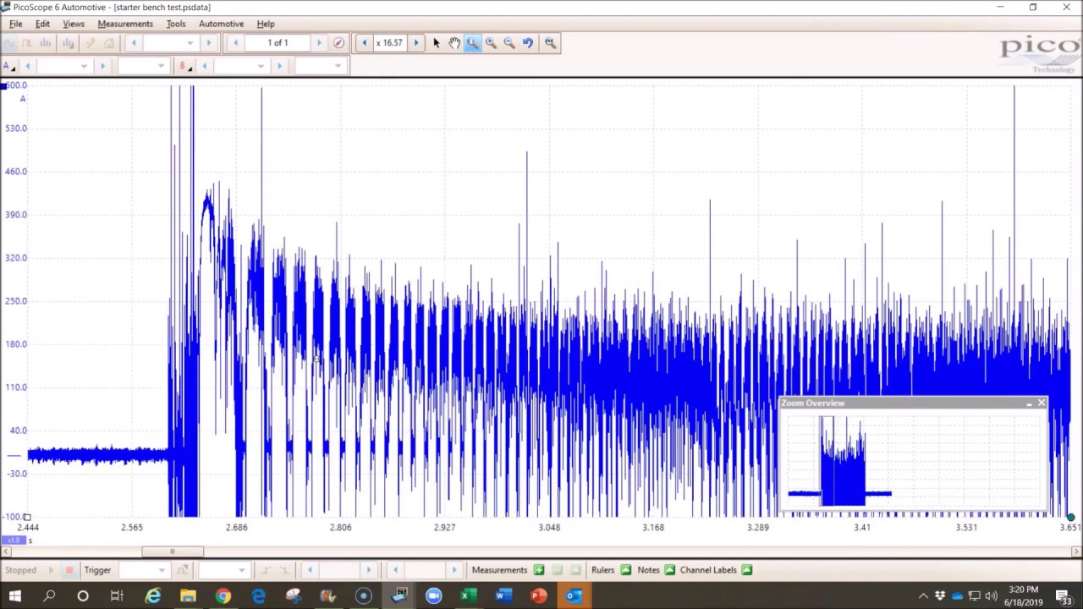Open Excel from taskbar
Viewport: 1083px width, 609px height.
click(x=468, y=596)
